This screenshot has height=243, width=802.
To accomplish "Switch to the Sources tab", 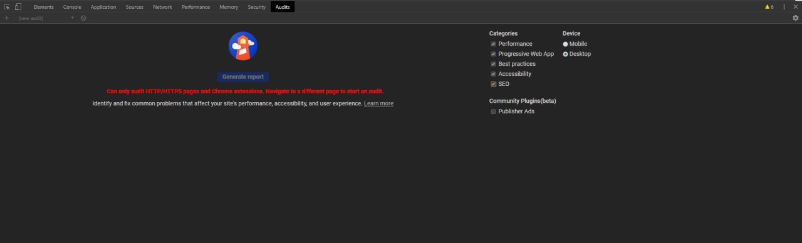I will (x=134, y=7).
